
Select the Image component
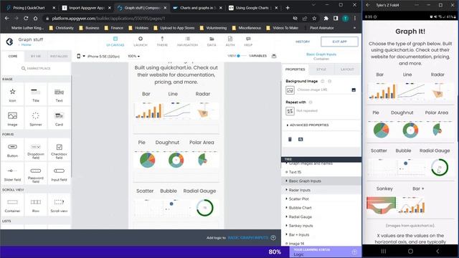tap(13, 119)
